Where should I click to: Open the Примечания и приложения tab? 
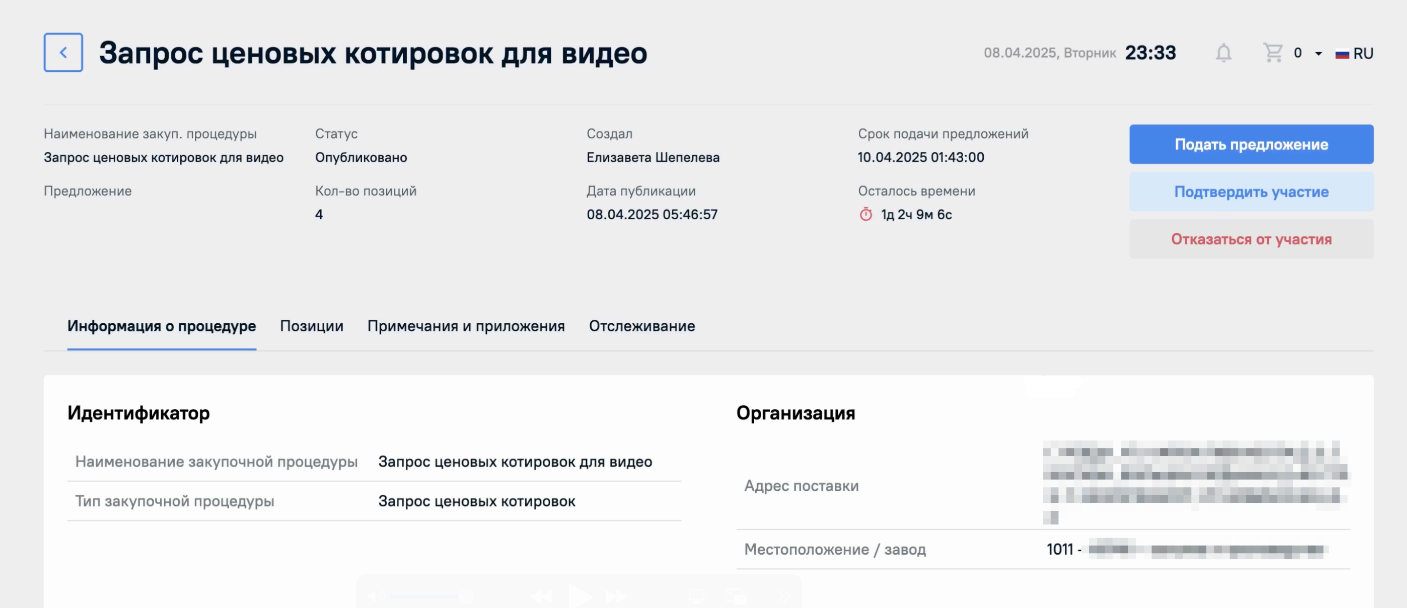[466, 326]
